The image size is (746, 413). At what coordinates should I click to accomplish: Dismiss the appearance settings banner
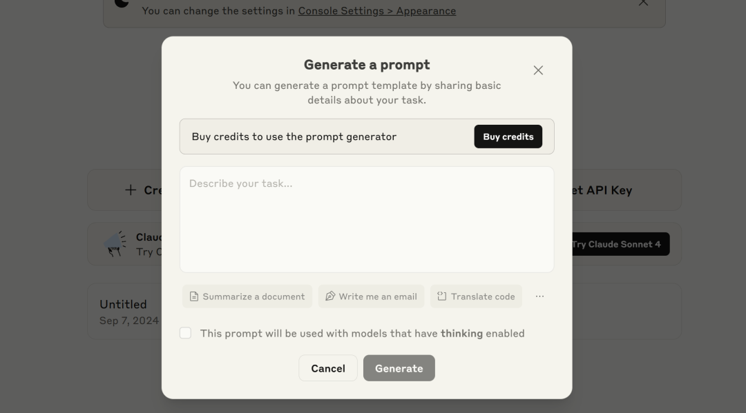pos(643,3)
